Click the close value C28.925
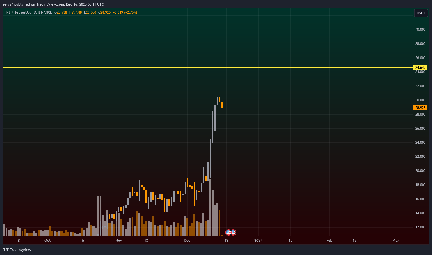This screenshot has height=255, width=432. point(105,12)
